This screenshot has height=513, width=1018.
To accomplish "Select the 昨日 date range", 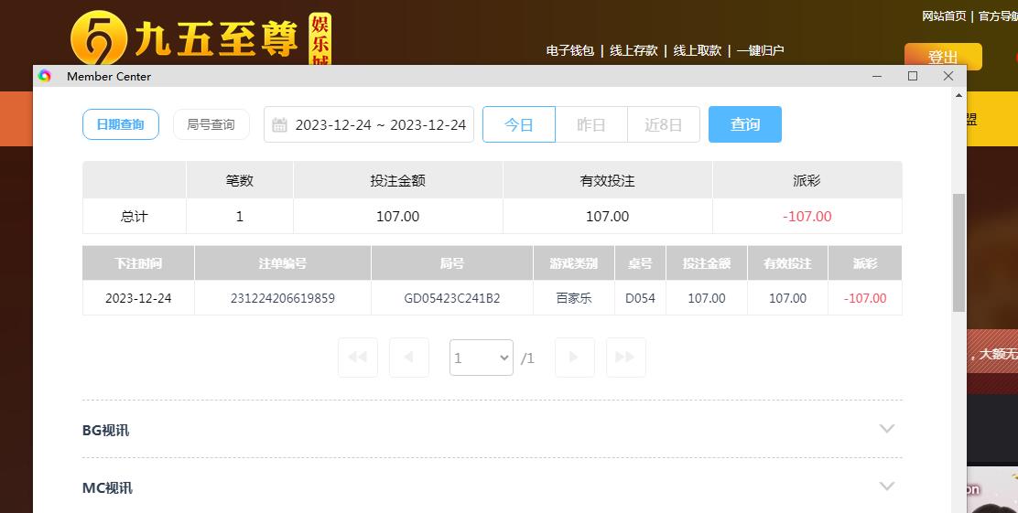I will [x=591, y=124].
